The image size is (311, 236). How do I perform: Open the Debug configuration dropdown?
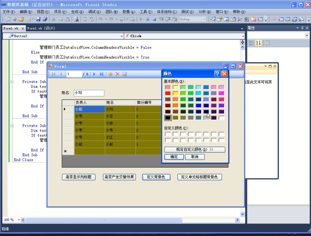click(205, 19)
